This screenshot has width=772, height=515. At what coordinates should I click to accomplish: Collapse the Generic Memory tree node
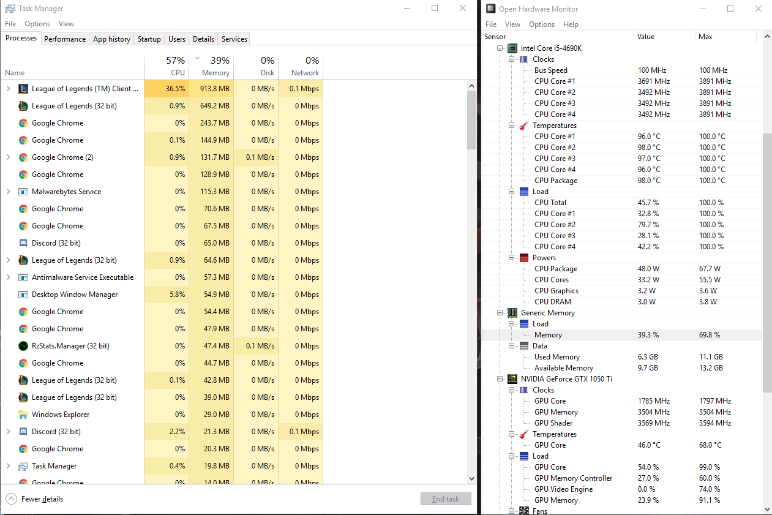click(x=500, y=312)
